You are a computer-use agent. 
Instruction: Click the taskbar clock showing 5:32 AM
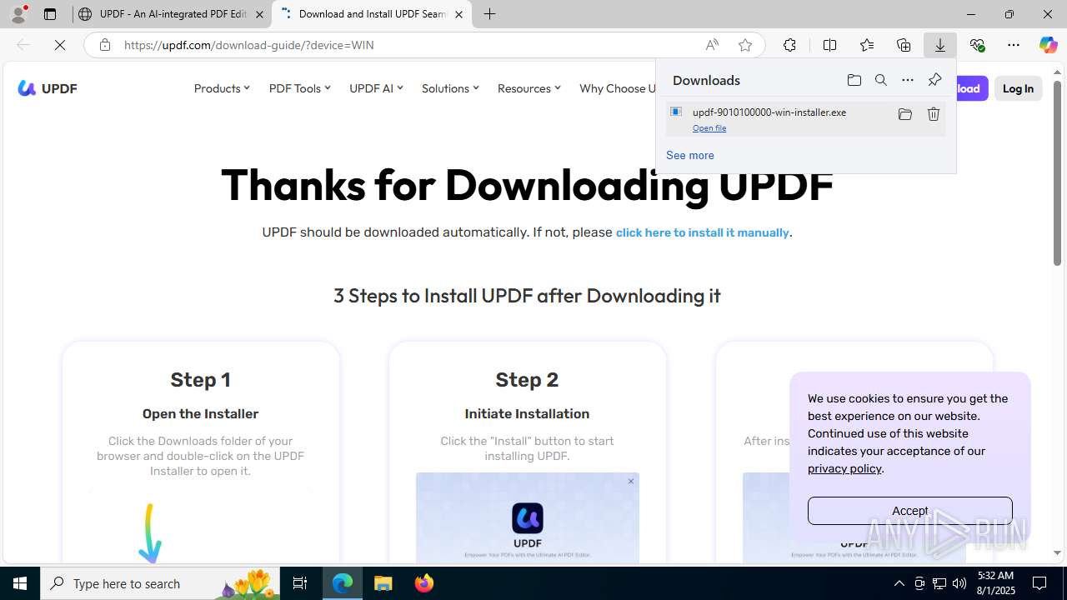[995, 583]
